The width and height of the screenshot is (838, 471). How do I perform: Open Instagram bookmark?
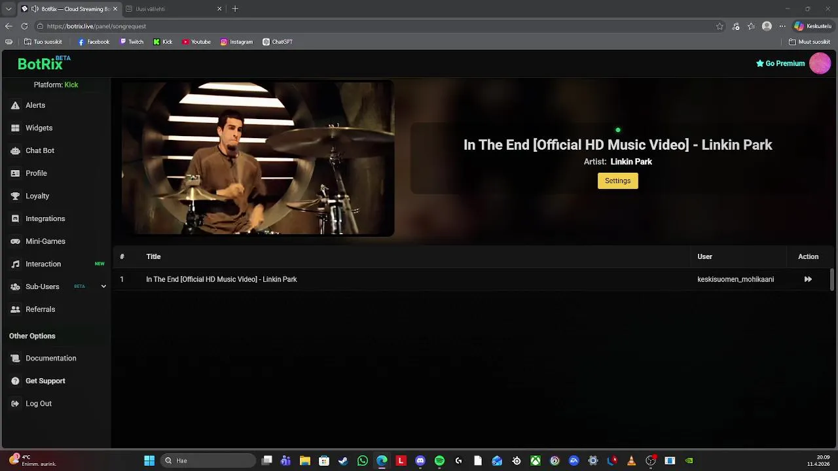click(x=236, y=42)
